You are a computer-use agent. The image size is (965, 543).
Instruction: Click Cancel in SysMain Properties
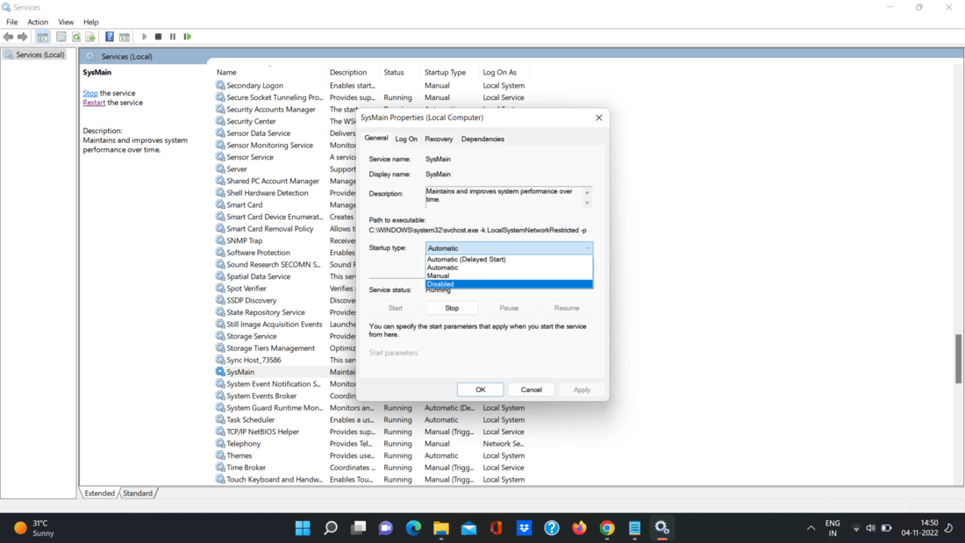(531, 389)
